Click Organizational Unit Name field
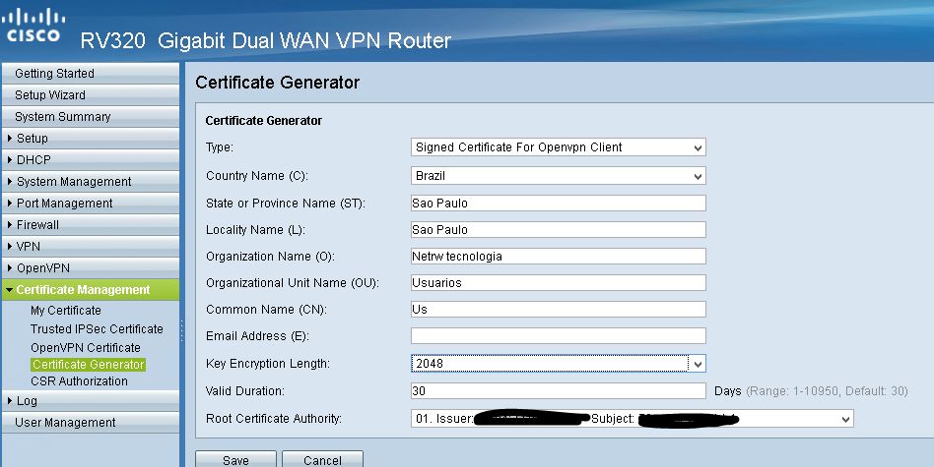Image resolution: width=934 pixels, height=467 pixels. (x=559, y=283)
